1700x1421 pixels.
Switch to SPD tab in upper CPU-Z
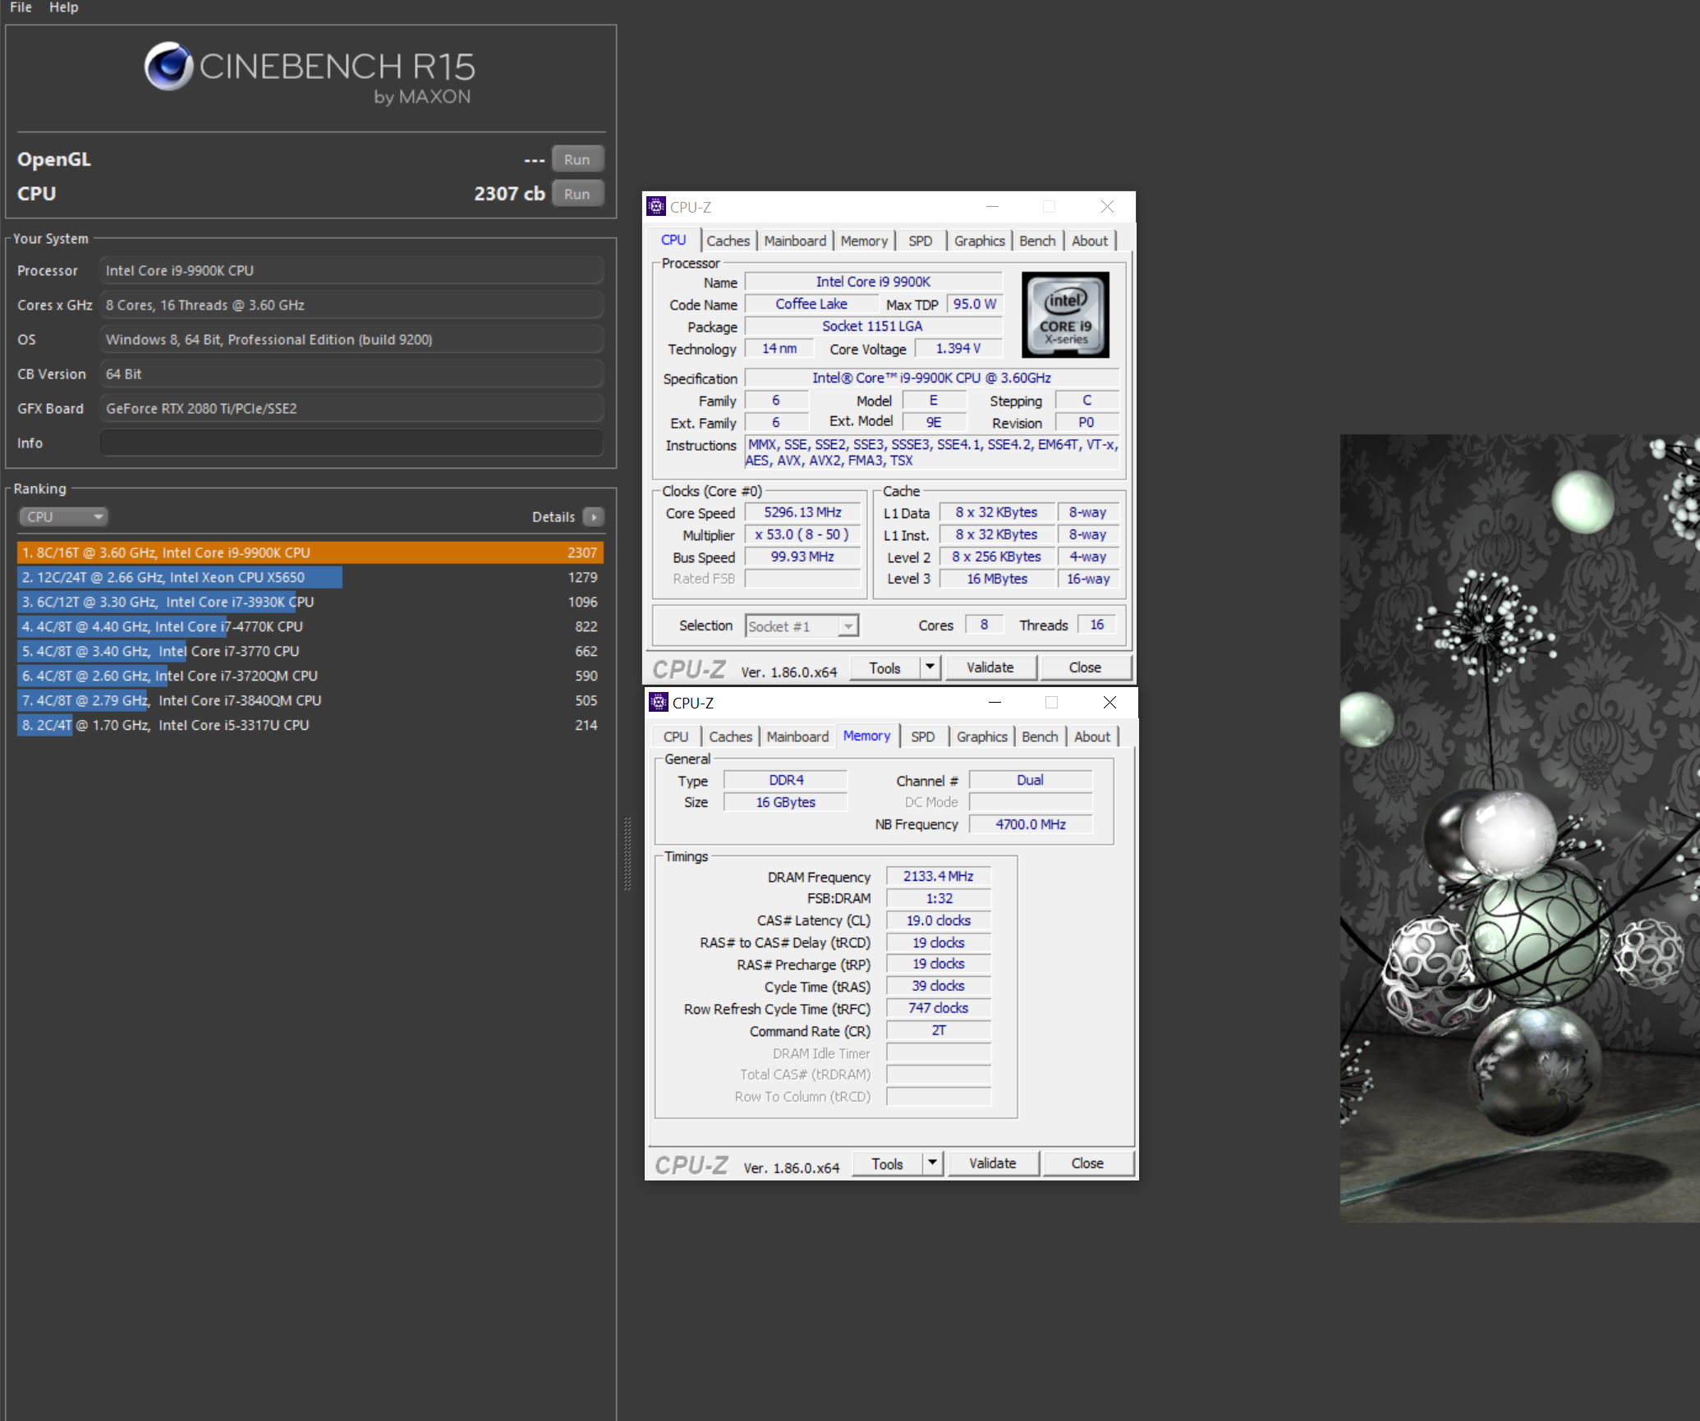pyautogui.click(x=920, y=241)
